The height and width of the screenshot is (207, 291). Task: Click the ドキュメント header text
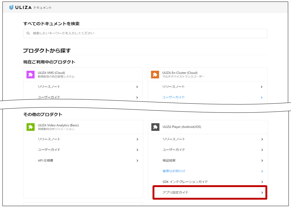click(x=43, y=8)
